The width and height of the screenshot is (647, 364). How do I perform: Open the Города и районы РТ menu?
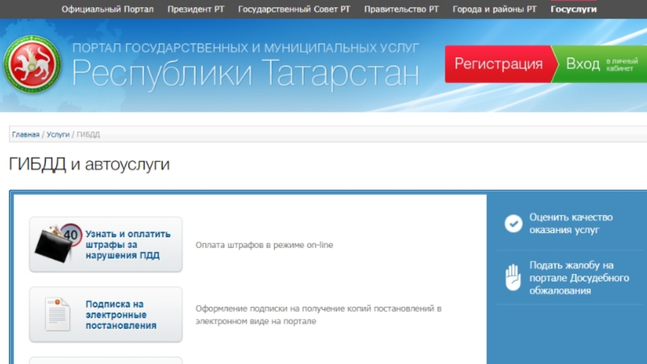pos(494,9)
